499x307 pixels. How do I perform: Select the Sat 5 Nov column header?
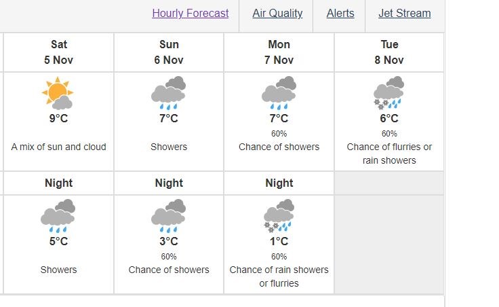coord(58,52)
